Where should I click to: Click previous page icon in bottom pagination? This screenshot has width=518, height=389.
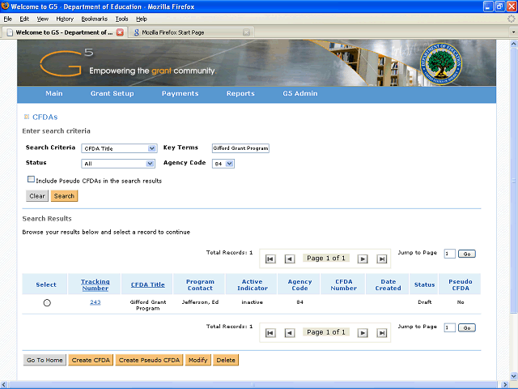click(290, 333)
